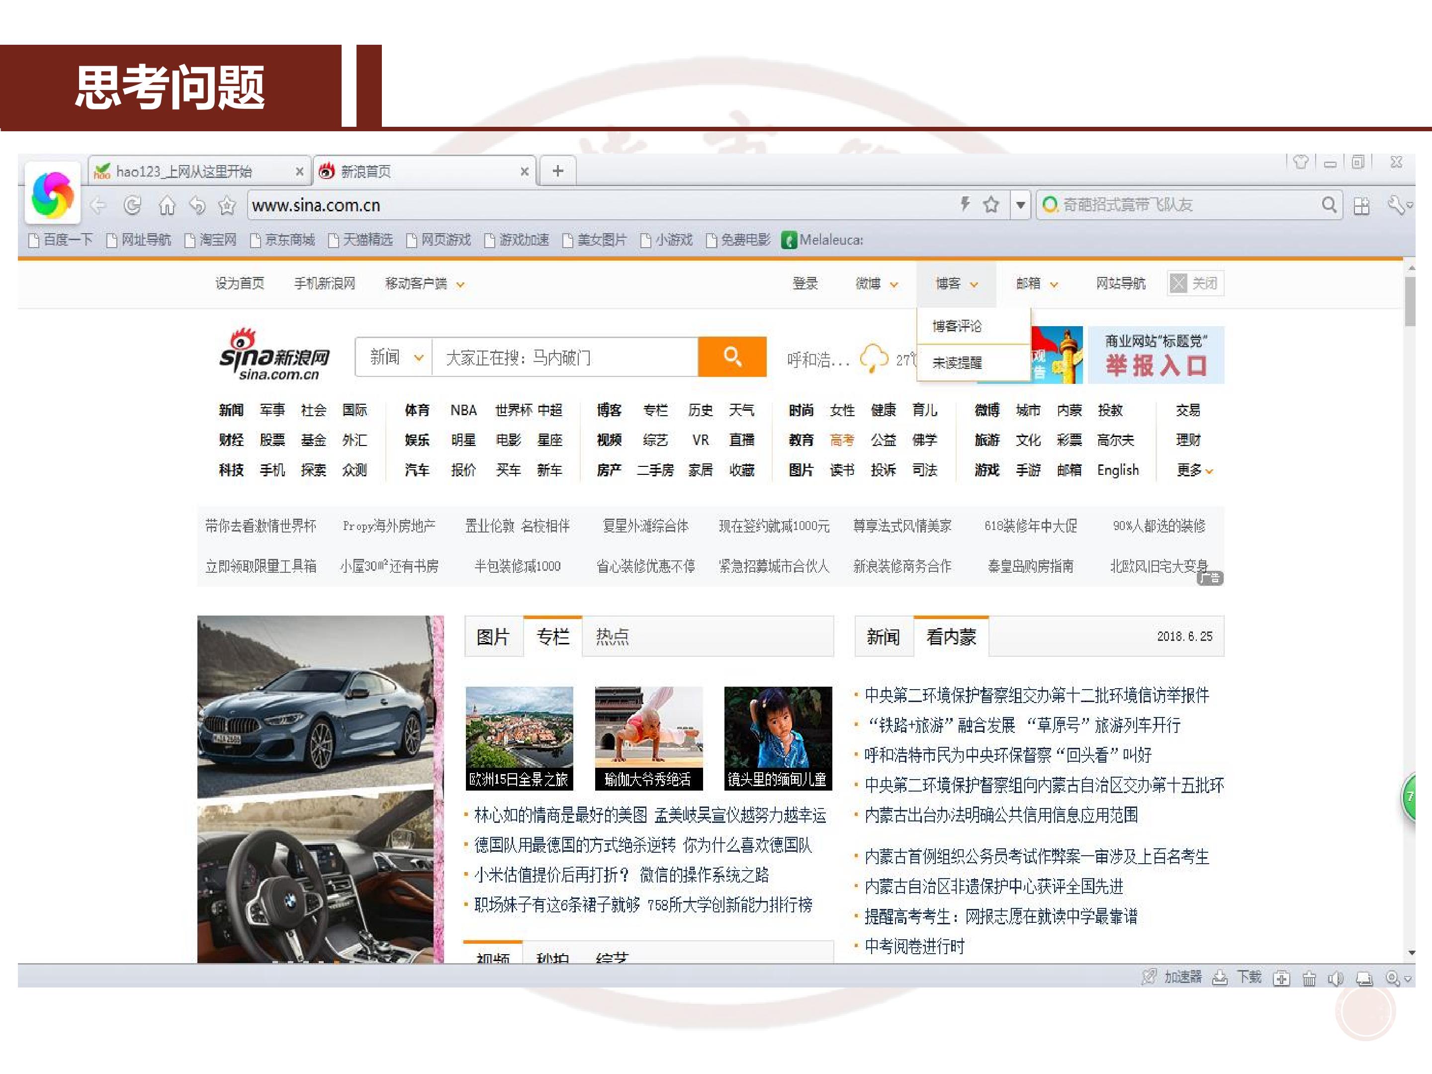Screen dimensions: 1432x1074
Task: Expand the 移动客户端 dropdown
Action: tap(425, 283)
